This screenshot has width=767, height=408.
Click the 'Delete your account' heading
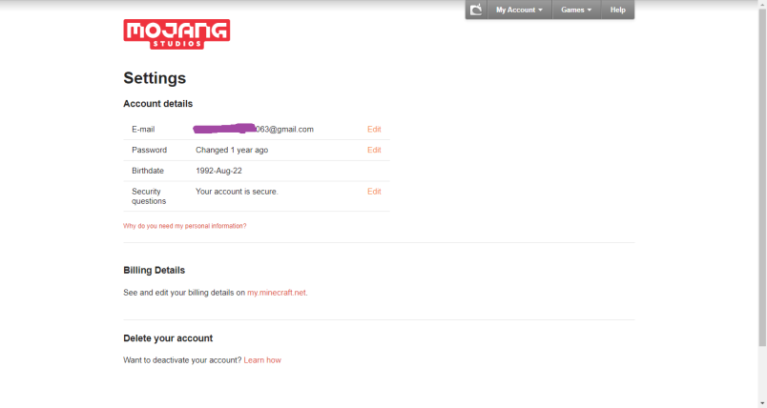point(168,338)
